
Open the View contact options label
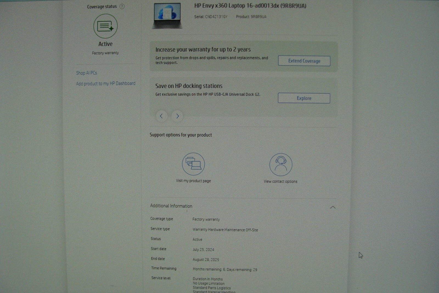[280, 181]
